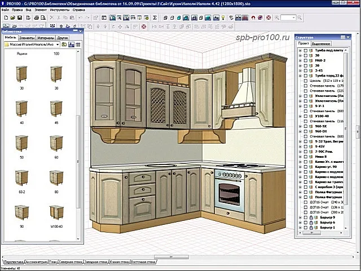Switch to the Материалы library tab
Viewport: 361px width, 271px height.
pyautogui.click(x=46, y=38)
